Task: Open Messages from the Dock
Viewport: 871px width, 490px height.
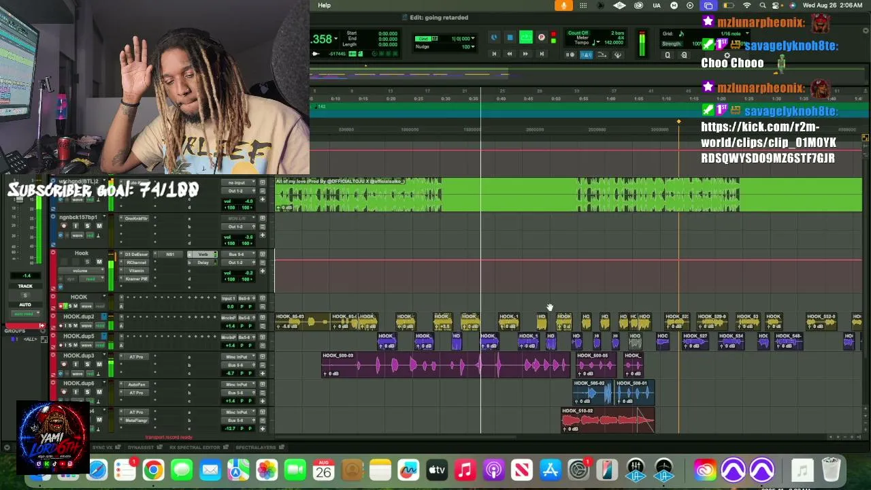Action: (182, 470)
